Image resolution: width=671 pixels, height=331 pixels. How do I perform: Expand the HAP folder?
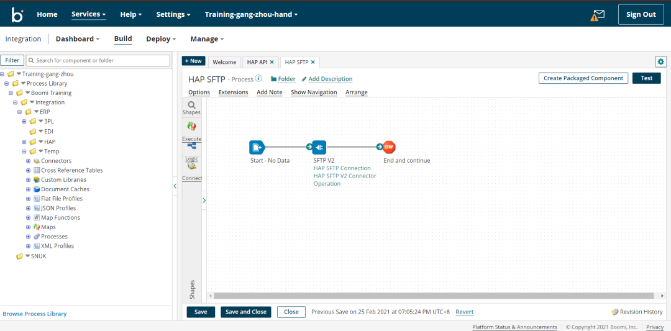pos(24,142)
